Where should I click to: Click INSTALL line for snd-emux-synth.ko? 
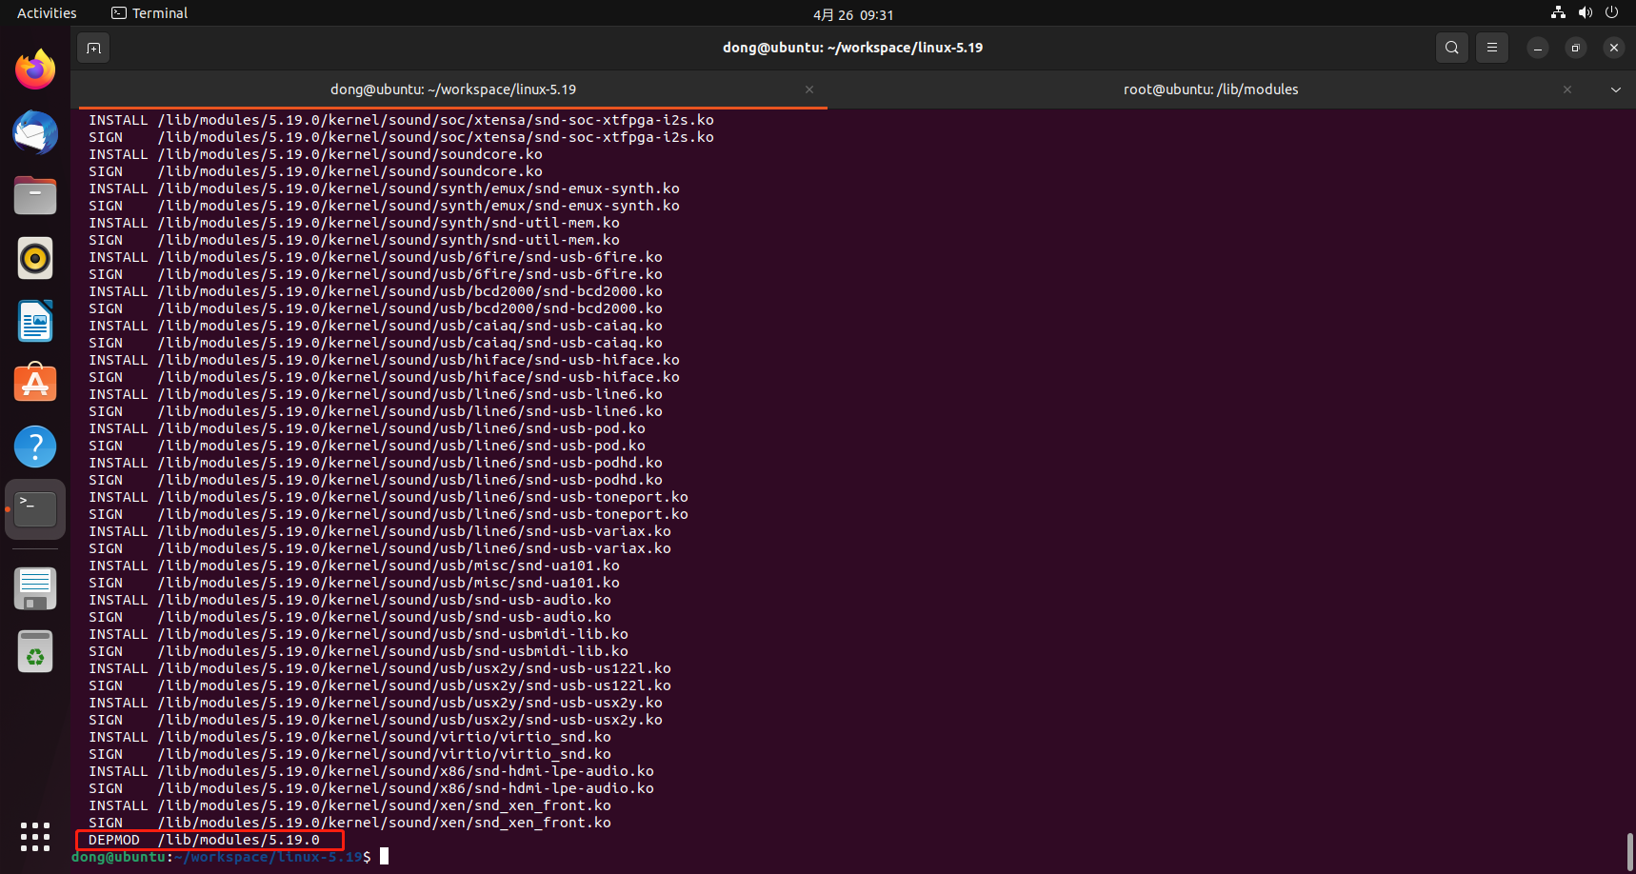pos(384,189)
